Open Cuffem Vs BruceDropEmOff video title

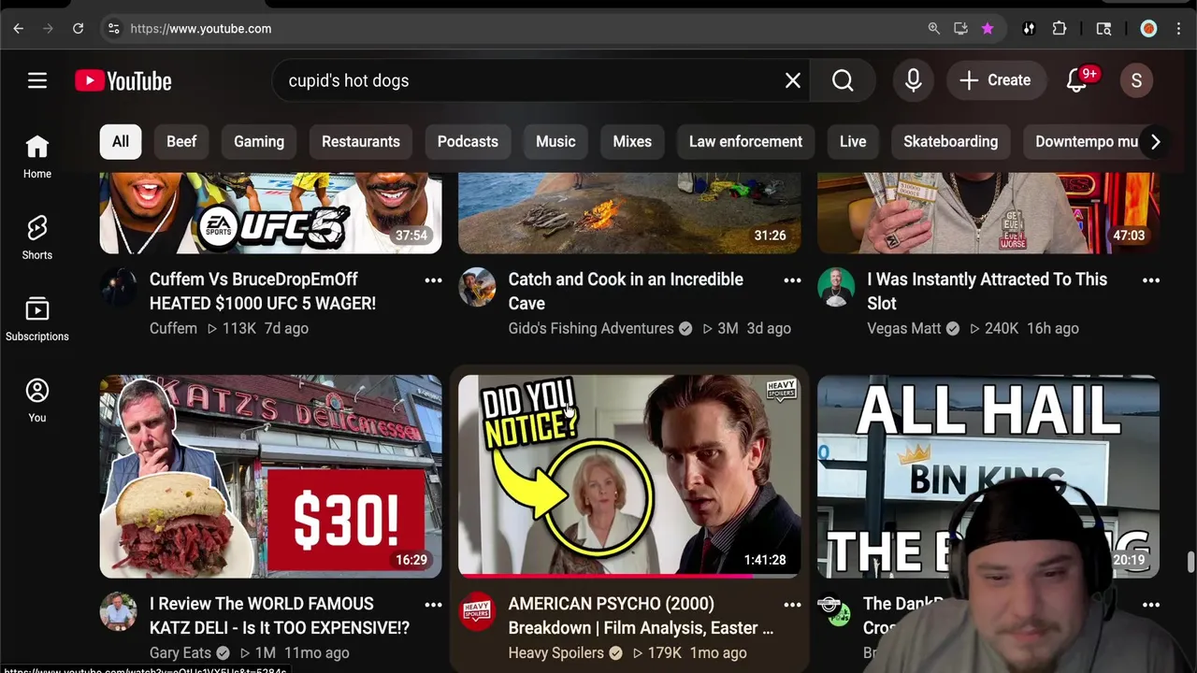tap(263, 291)
